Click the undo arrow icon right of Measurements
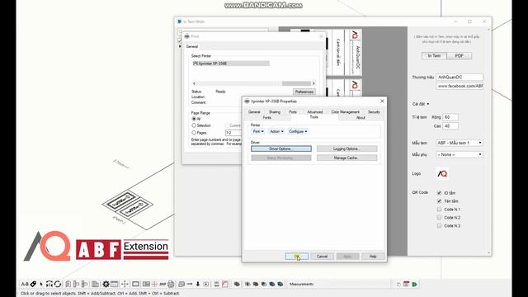The width and height of the screenshot is (528, 297). [398, 285]
